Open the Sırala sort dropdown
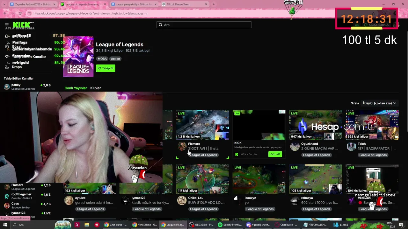Viewport: 408px width, 229px height. click(379, 103)
